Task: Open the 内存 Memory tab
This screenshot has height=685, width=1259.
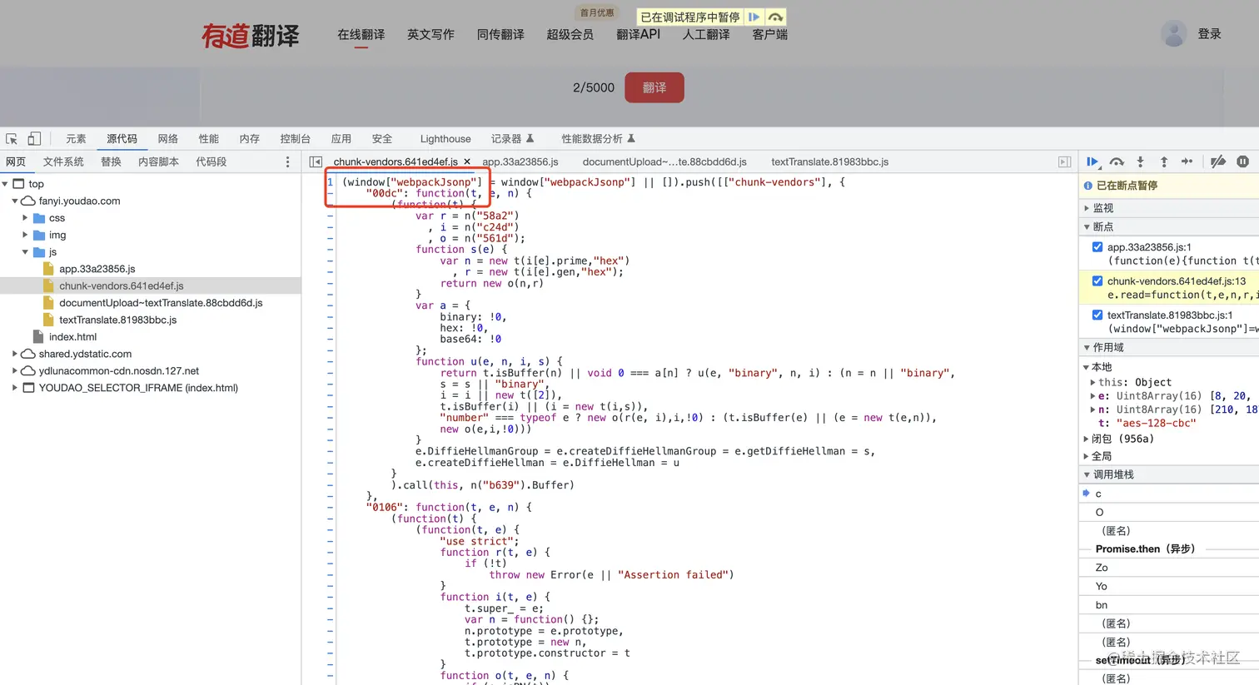Action: coord(250,139)
